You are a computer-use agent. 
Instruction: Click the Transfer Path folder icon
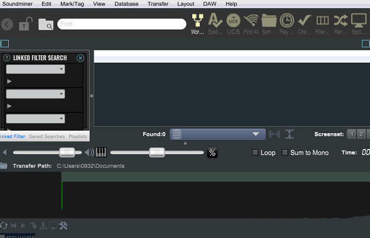(4, 166)
